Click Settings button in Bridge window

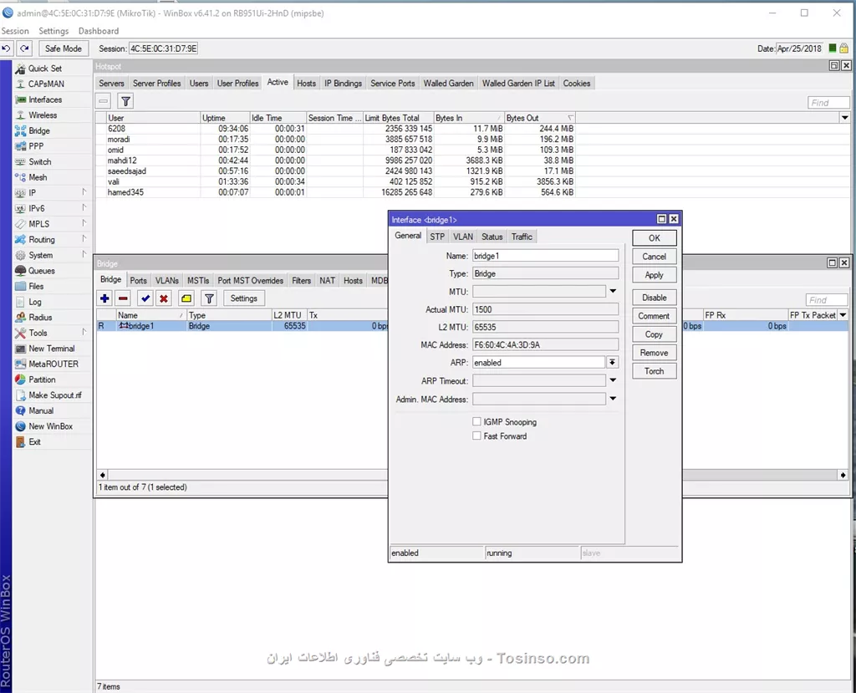(243, 298)
